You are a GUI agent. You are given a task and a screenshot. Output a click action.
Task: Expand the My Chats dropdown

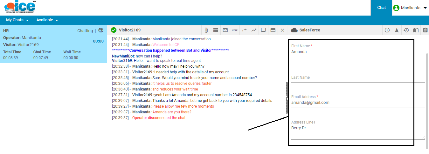click(x=17, y=20)
